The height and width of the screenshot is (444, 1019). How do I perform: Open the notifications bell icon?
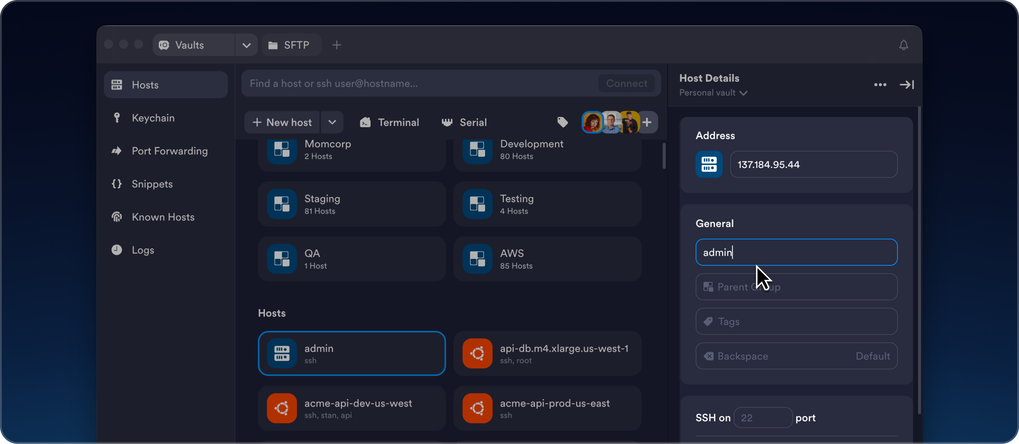coord(904,45)
